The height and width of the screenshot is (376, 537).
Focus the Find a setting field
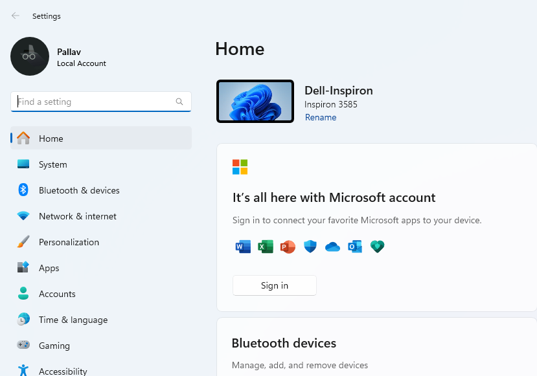pyautogui.click(x=101, y=102)
